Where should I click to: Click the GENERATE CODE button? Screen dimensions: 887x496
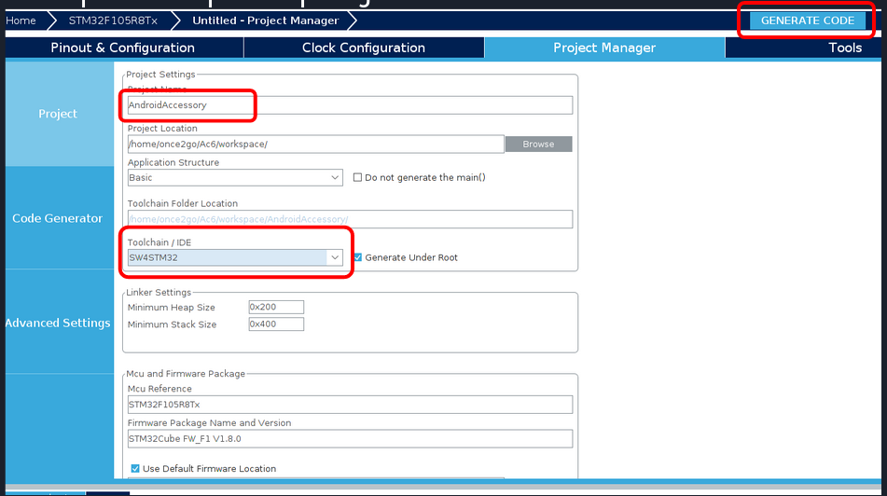pyautogui.click(x=807, y=21)
